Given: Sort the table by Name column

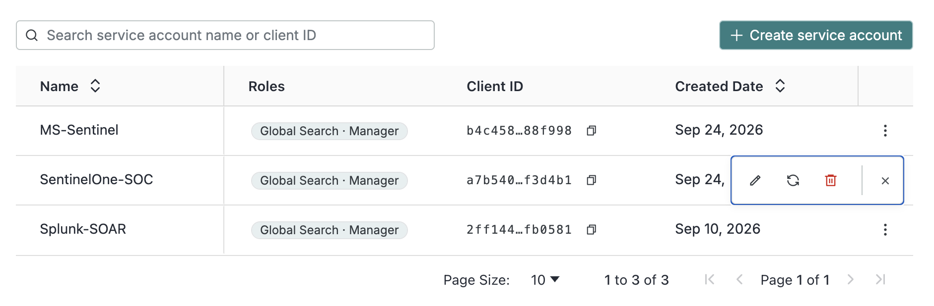Looking at the screenshot, I should pos(95,86).
